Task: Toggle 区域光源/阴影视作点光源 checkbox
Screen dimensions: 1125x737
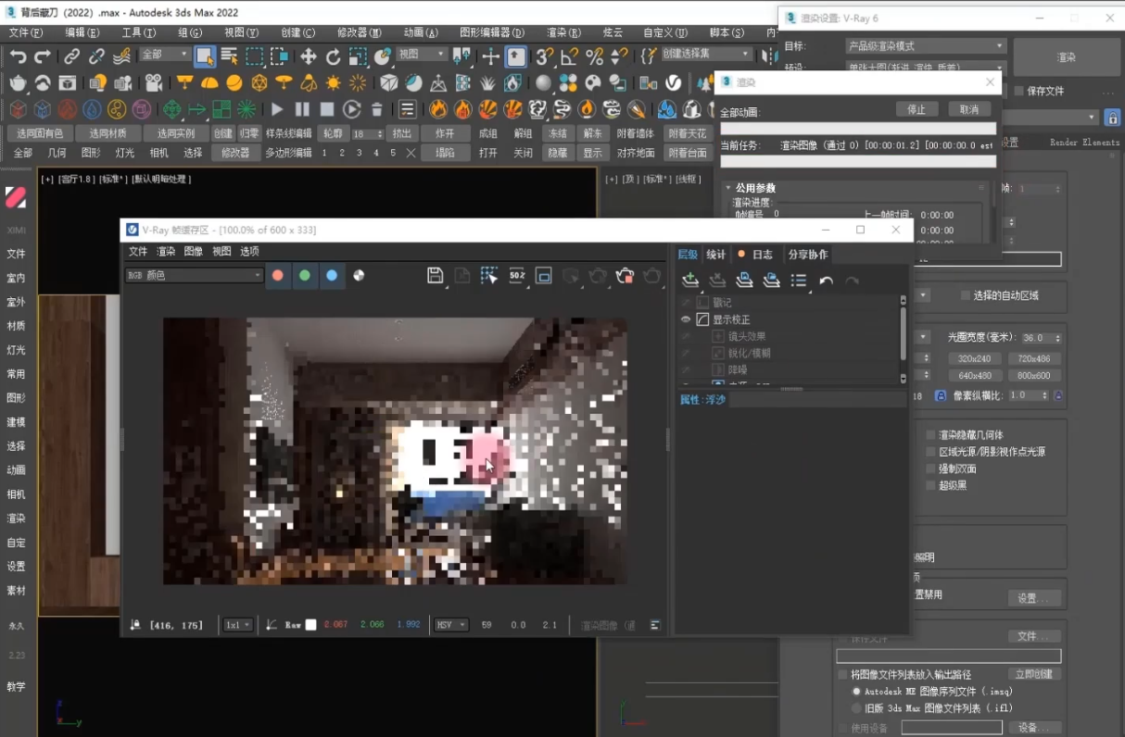Action: tap(930, 452)
